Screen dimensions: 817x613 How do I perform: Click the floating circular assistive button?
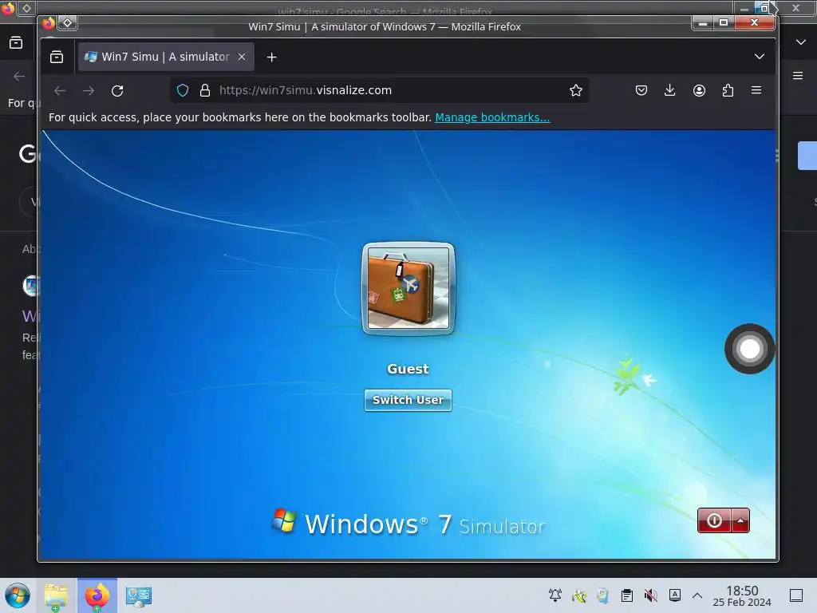749,349
